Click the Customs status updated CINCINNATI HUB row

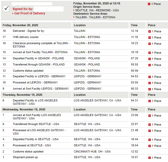click(x=28, y=151)
